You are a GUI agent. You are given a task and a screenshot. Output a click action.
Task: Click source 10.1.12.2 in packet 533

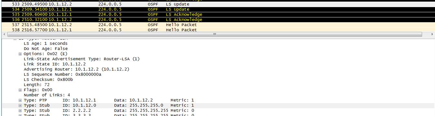point(60,4)
